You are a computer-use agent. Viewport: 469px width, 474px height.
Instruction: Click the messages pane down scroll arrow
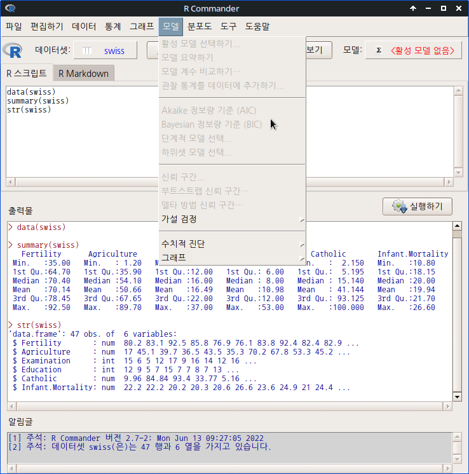(457, 459)
